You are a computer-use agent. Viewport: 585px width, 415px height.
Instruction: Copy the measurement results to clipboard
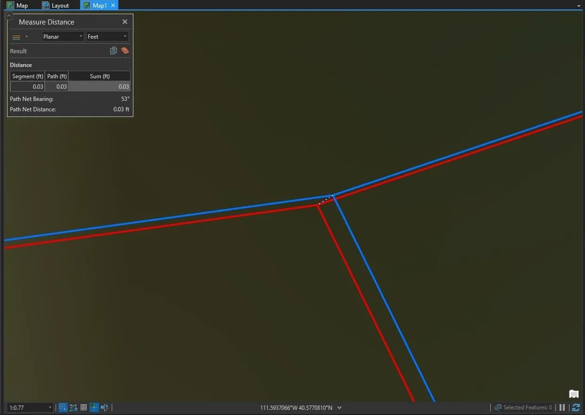pyautogui.click(x=113, y=51)
